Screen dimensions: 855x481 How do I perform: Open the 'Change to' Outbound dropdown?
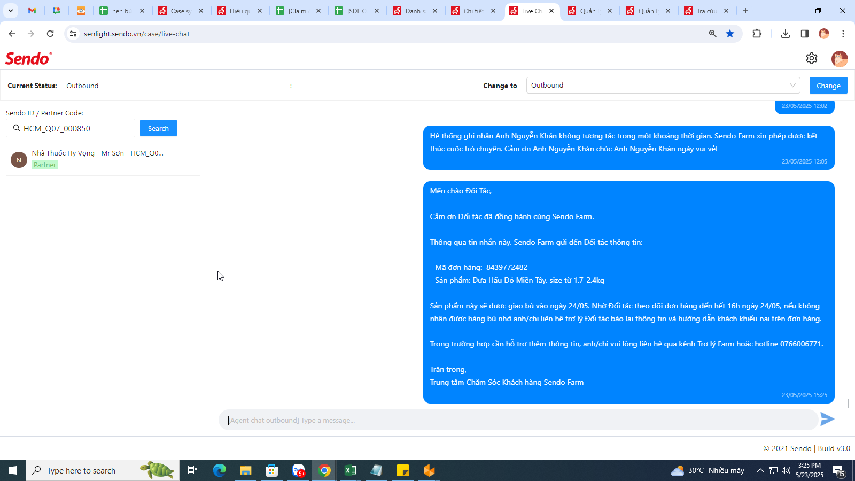(x=663, y=86)
